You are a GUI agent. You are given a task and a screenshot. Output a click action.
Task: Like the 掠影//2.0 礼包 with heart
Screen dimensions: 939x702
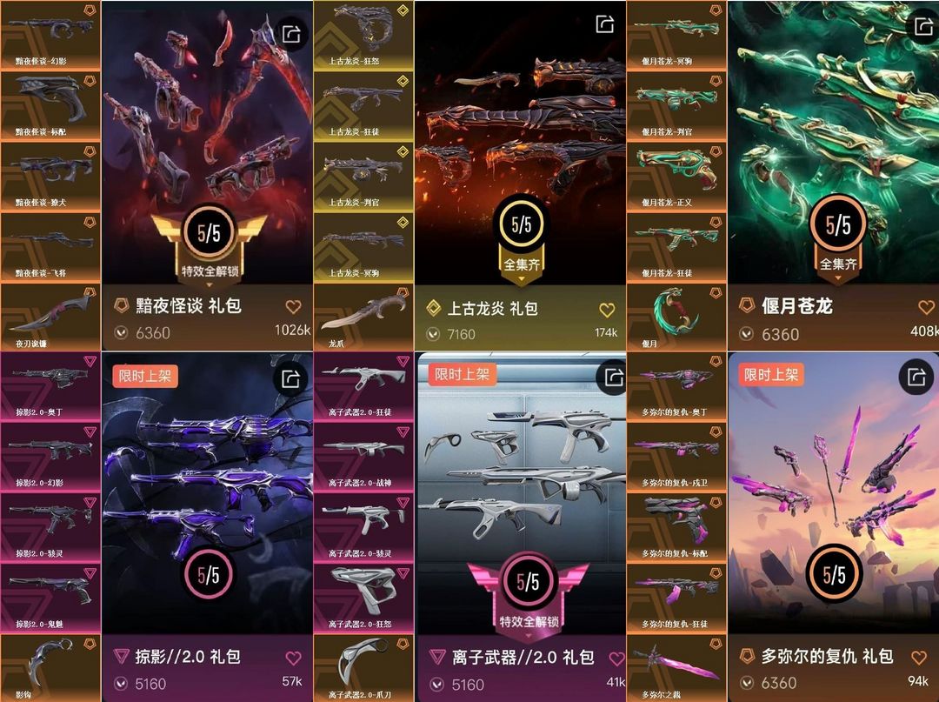(293, 659)
